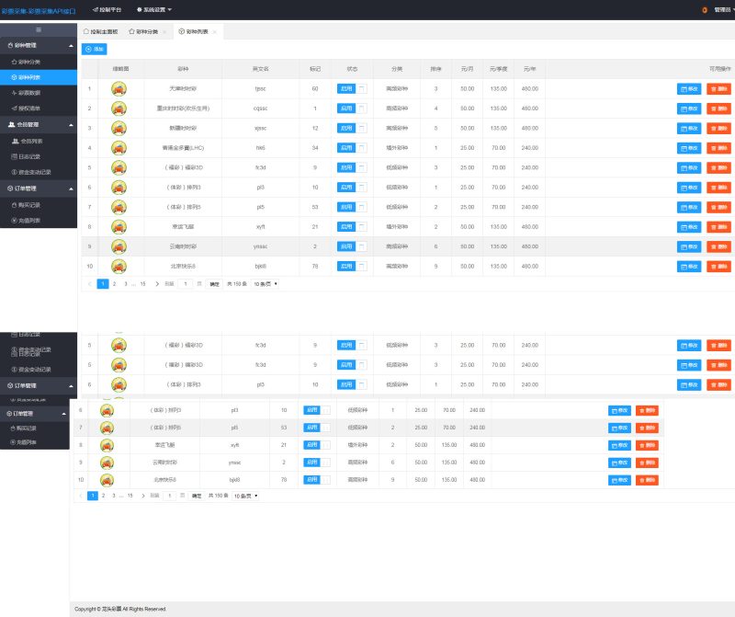Click the 香港金多寶(LHC) name cell

pos(183,148)
